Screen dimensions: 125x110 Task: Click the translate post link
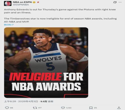(x=9, y=25)
